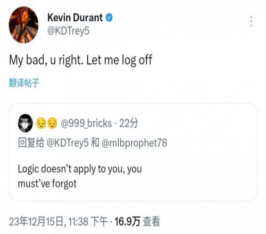Open the three-dot more options menu

[251, 21]
